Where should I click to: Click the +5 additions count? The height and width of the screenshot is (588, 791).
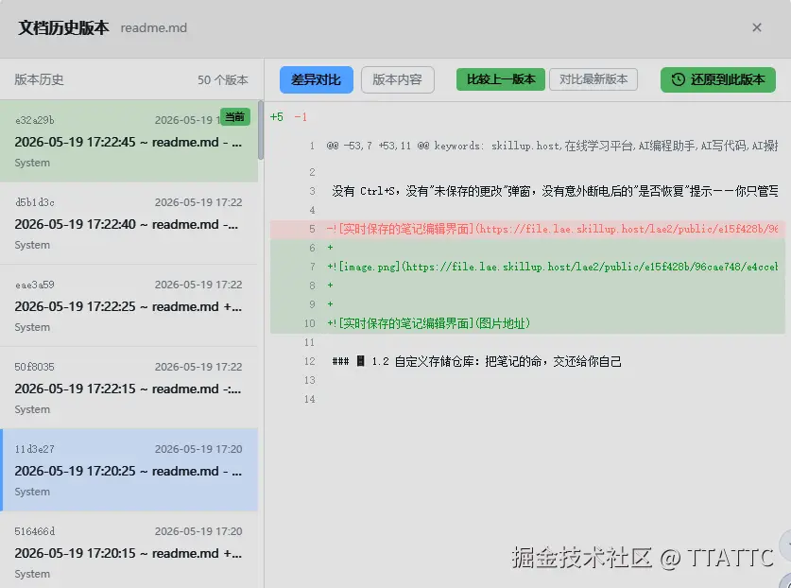[277, 117]
